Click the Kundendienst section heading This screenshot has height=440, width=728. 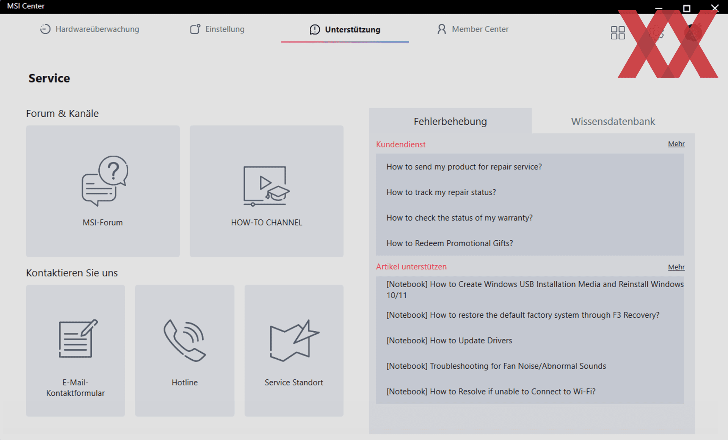(400, 144)
